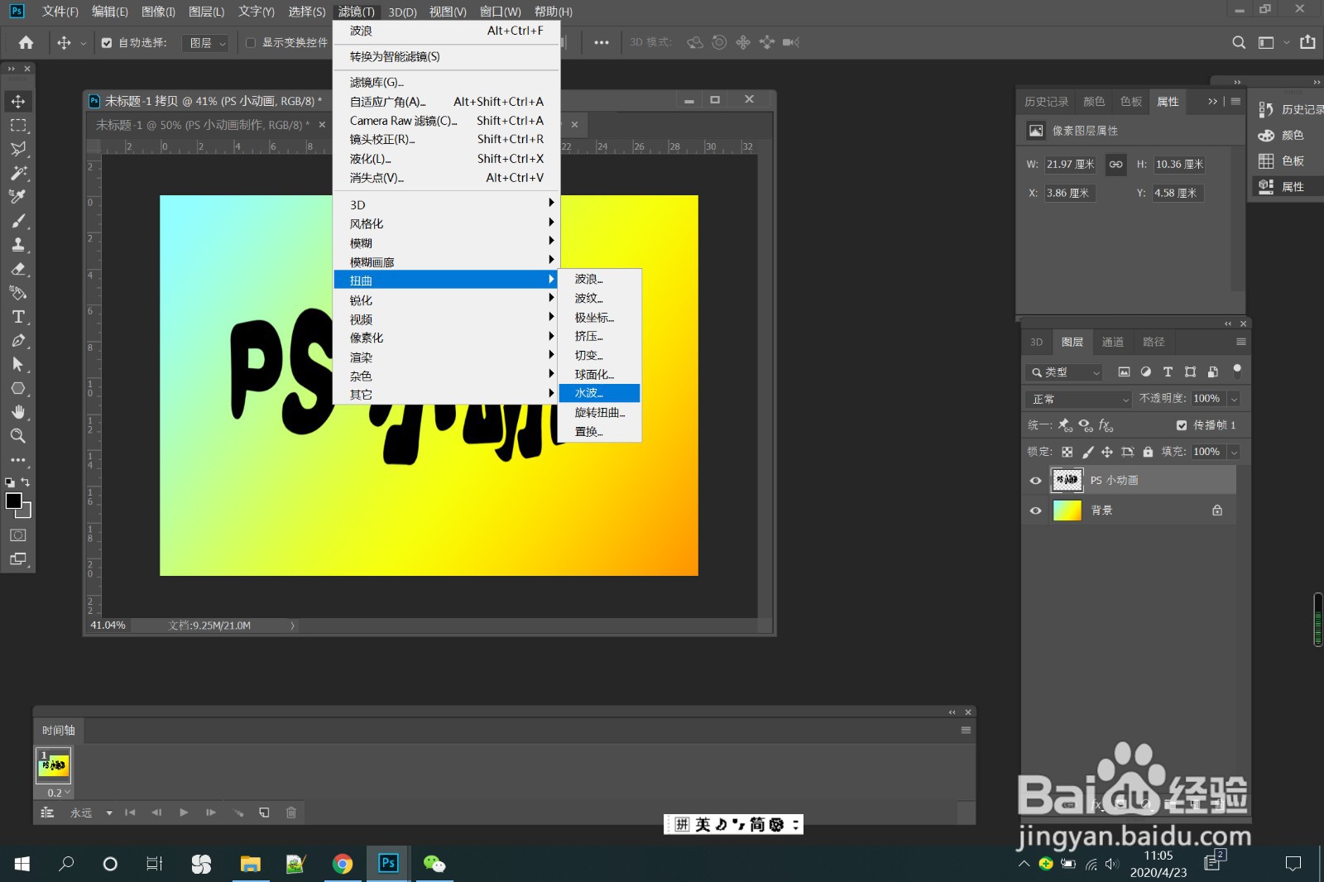
Task: Go to the first frame
Action: pos(130,812)
